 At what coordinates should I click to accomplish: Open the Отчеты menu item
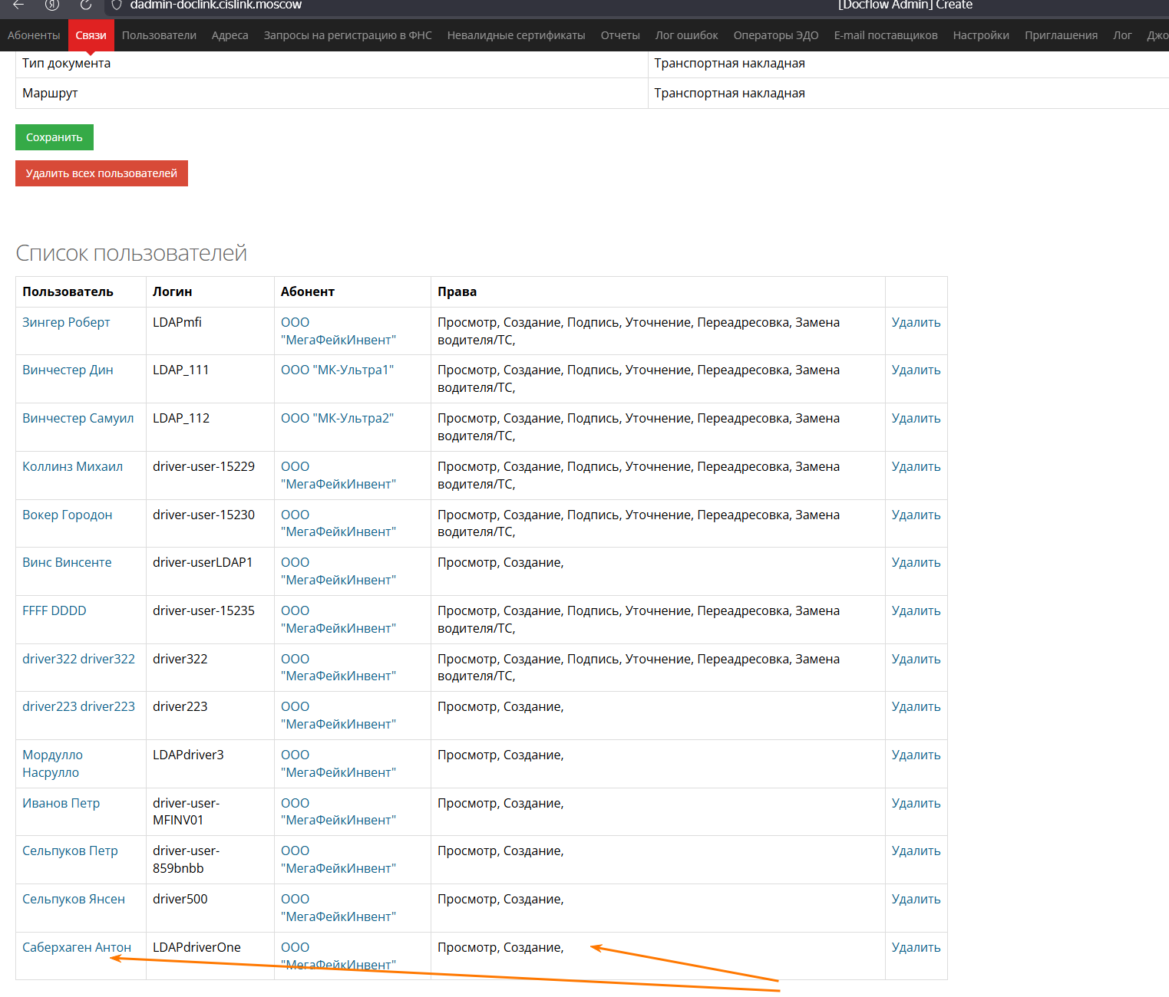click(x=620, y=35)
